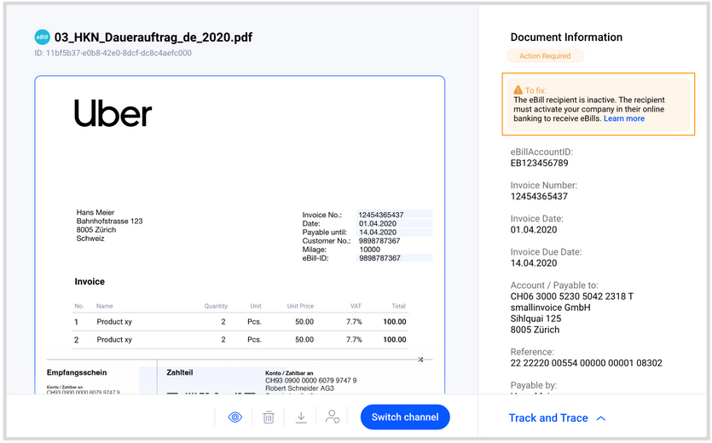
Task: Click Customer No. 9898787367 in preview
Action: (x=379, y=240)
